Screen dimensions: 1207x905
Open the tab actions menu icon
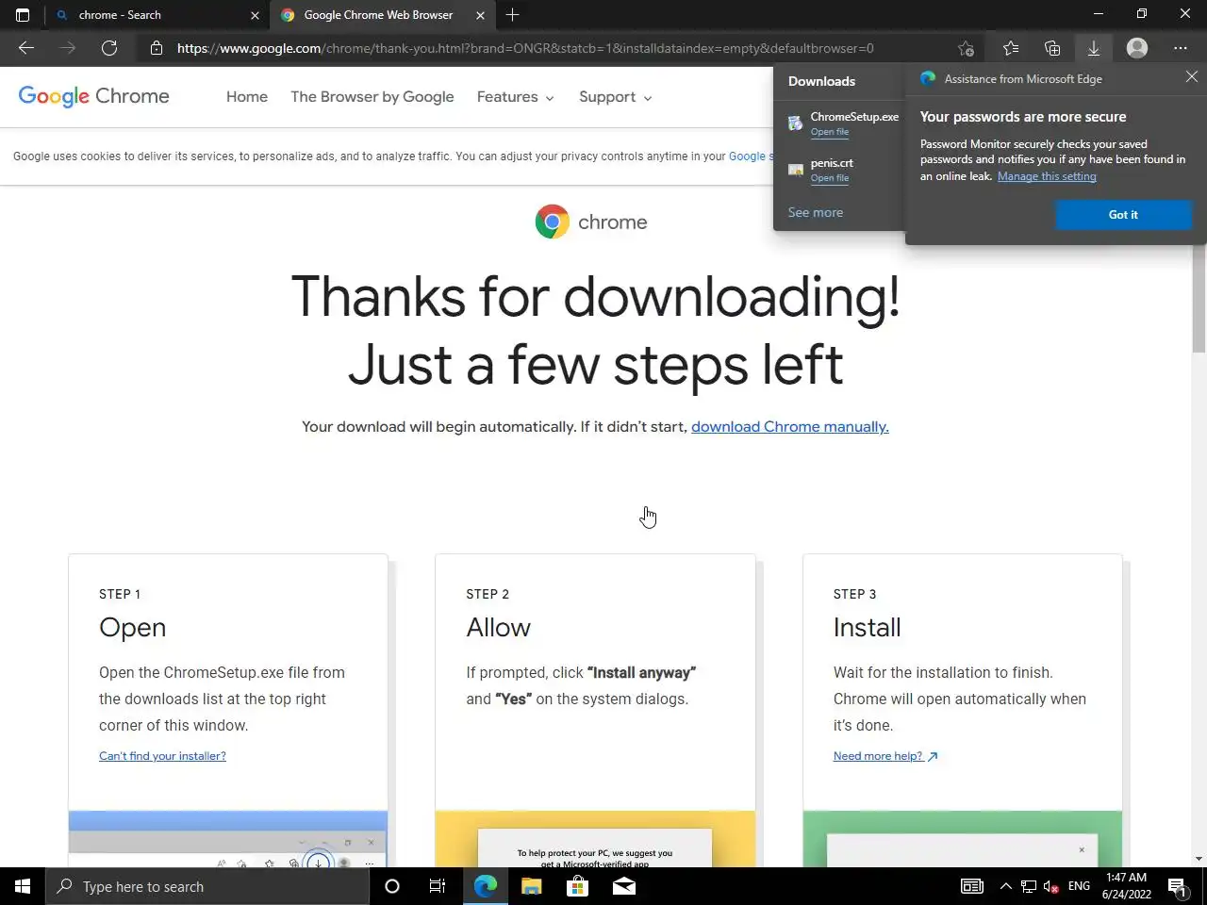(x=23, y=15)
